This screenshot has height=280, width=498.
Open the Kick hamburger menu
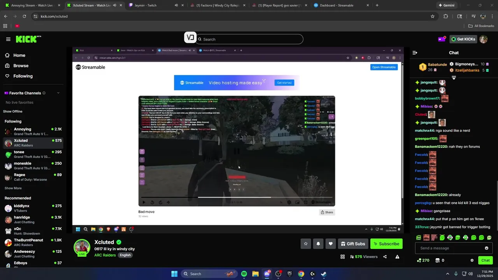[x=8, y=39]
